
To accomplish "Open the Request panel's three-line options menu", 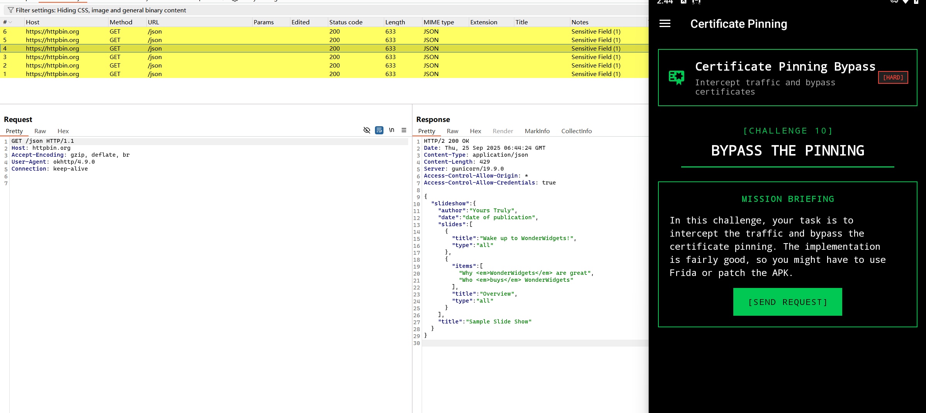I will coord(404,130).
